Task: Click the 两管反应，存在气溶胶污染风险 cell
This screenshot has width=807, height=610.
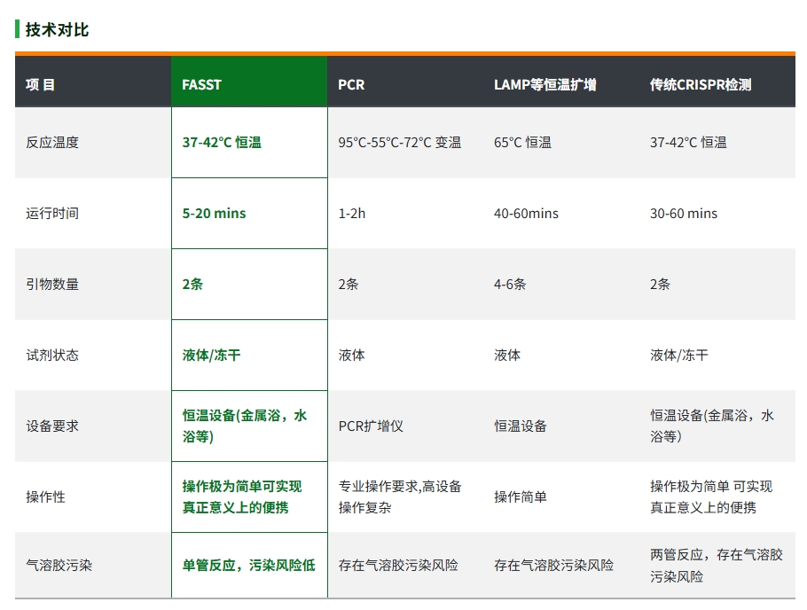Action: 717,565
